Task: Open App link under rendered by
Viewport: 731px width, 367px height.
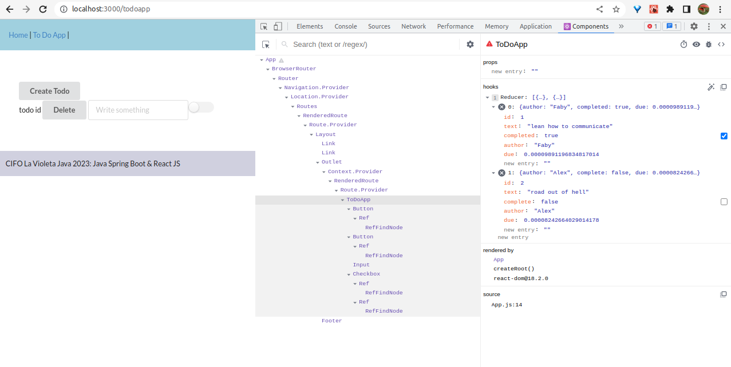Action: coord(499,260)
